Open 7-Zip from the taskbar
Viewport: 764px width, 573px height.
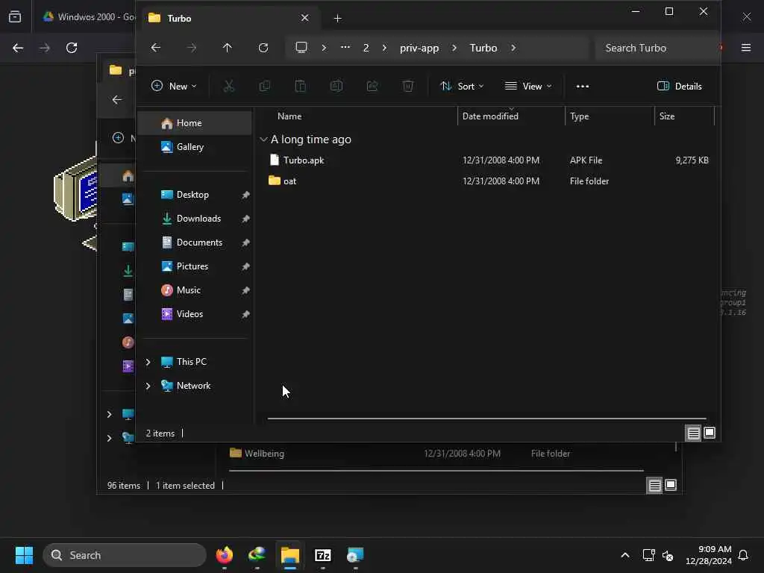tap(322, 555)
